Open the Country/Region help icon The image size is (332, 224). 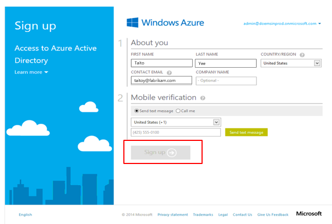click(x=302, y=55)
